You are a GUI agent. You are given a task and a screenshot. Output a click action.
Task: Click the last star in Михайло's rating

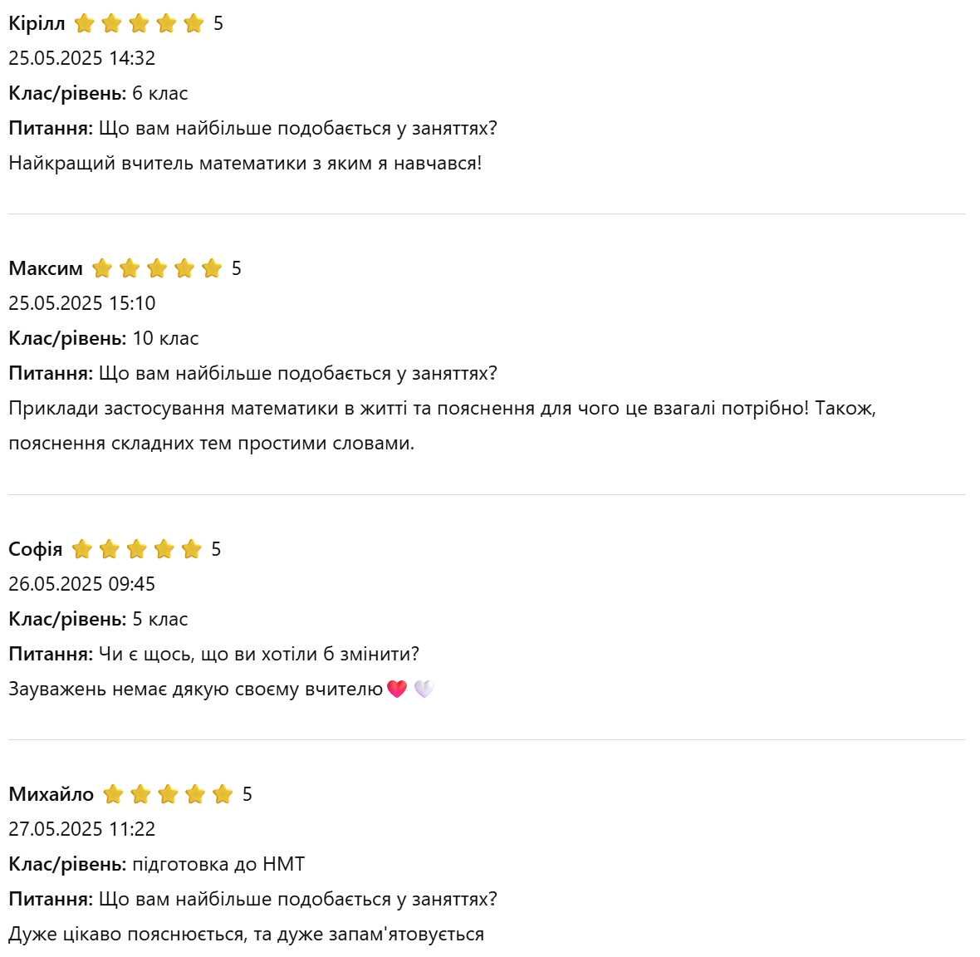[x=223, y=794]
